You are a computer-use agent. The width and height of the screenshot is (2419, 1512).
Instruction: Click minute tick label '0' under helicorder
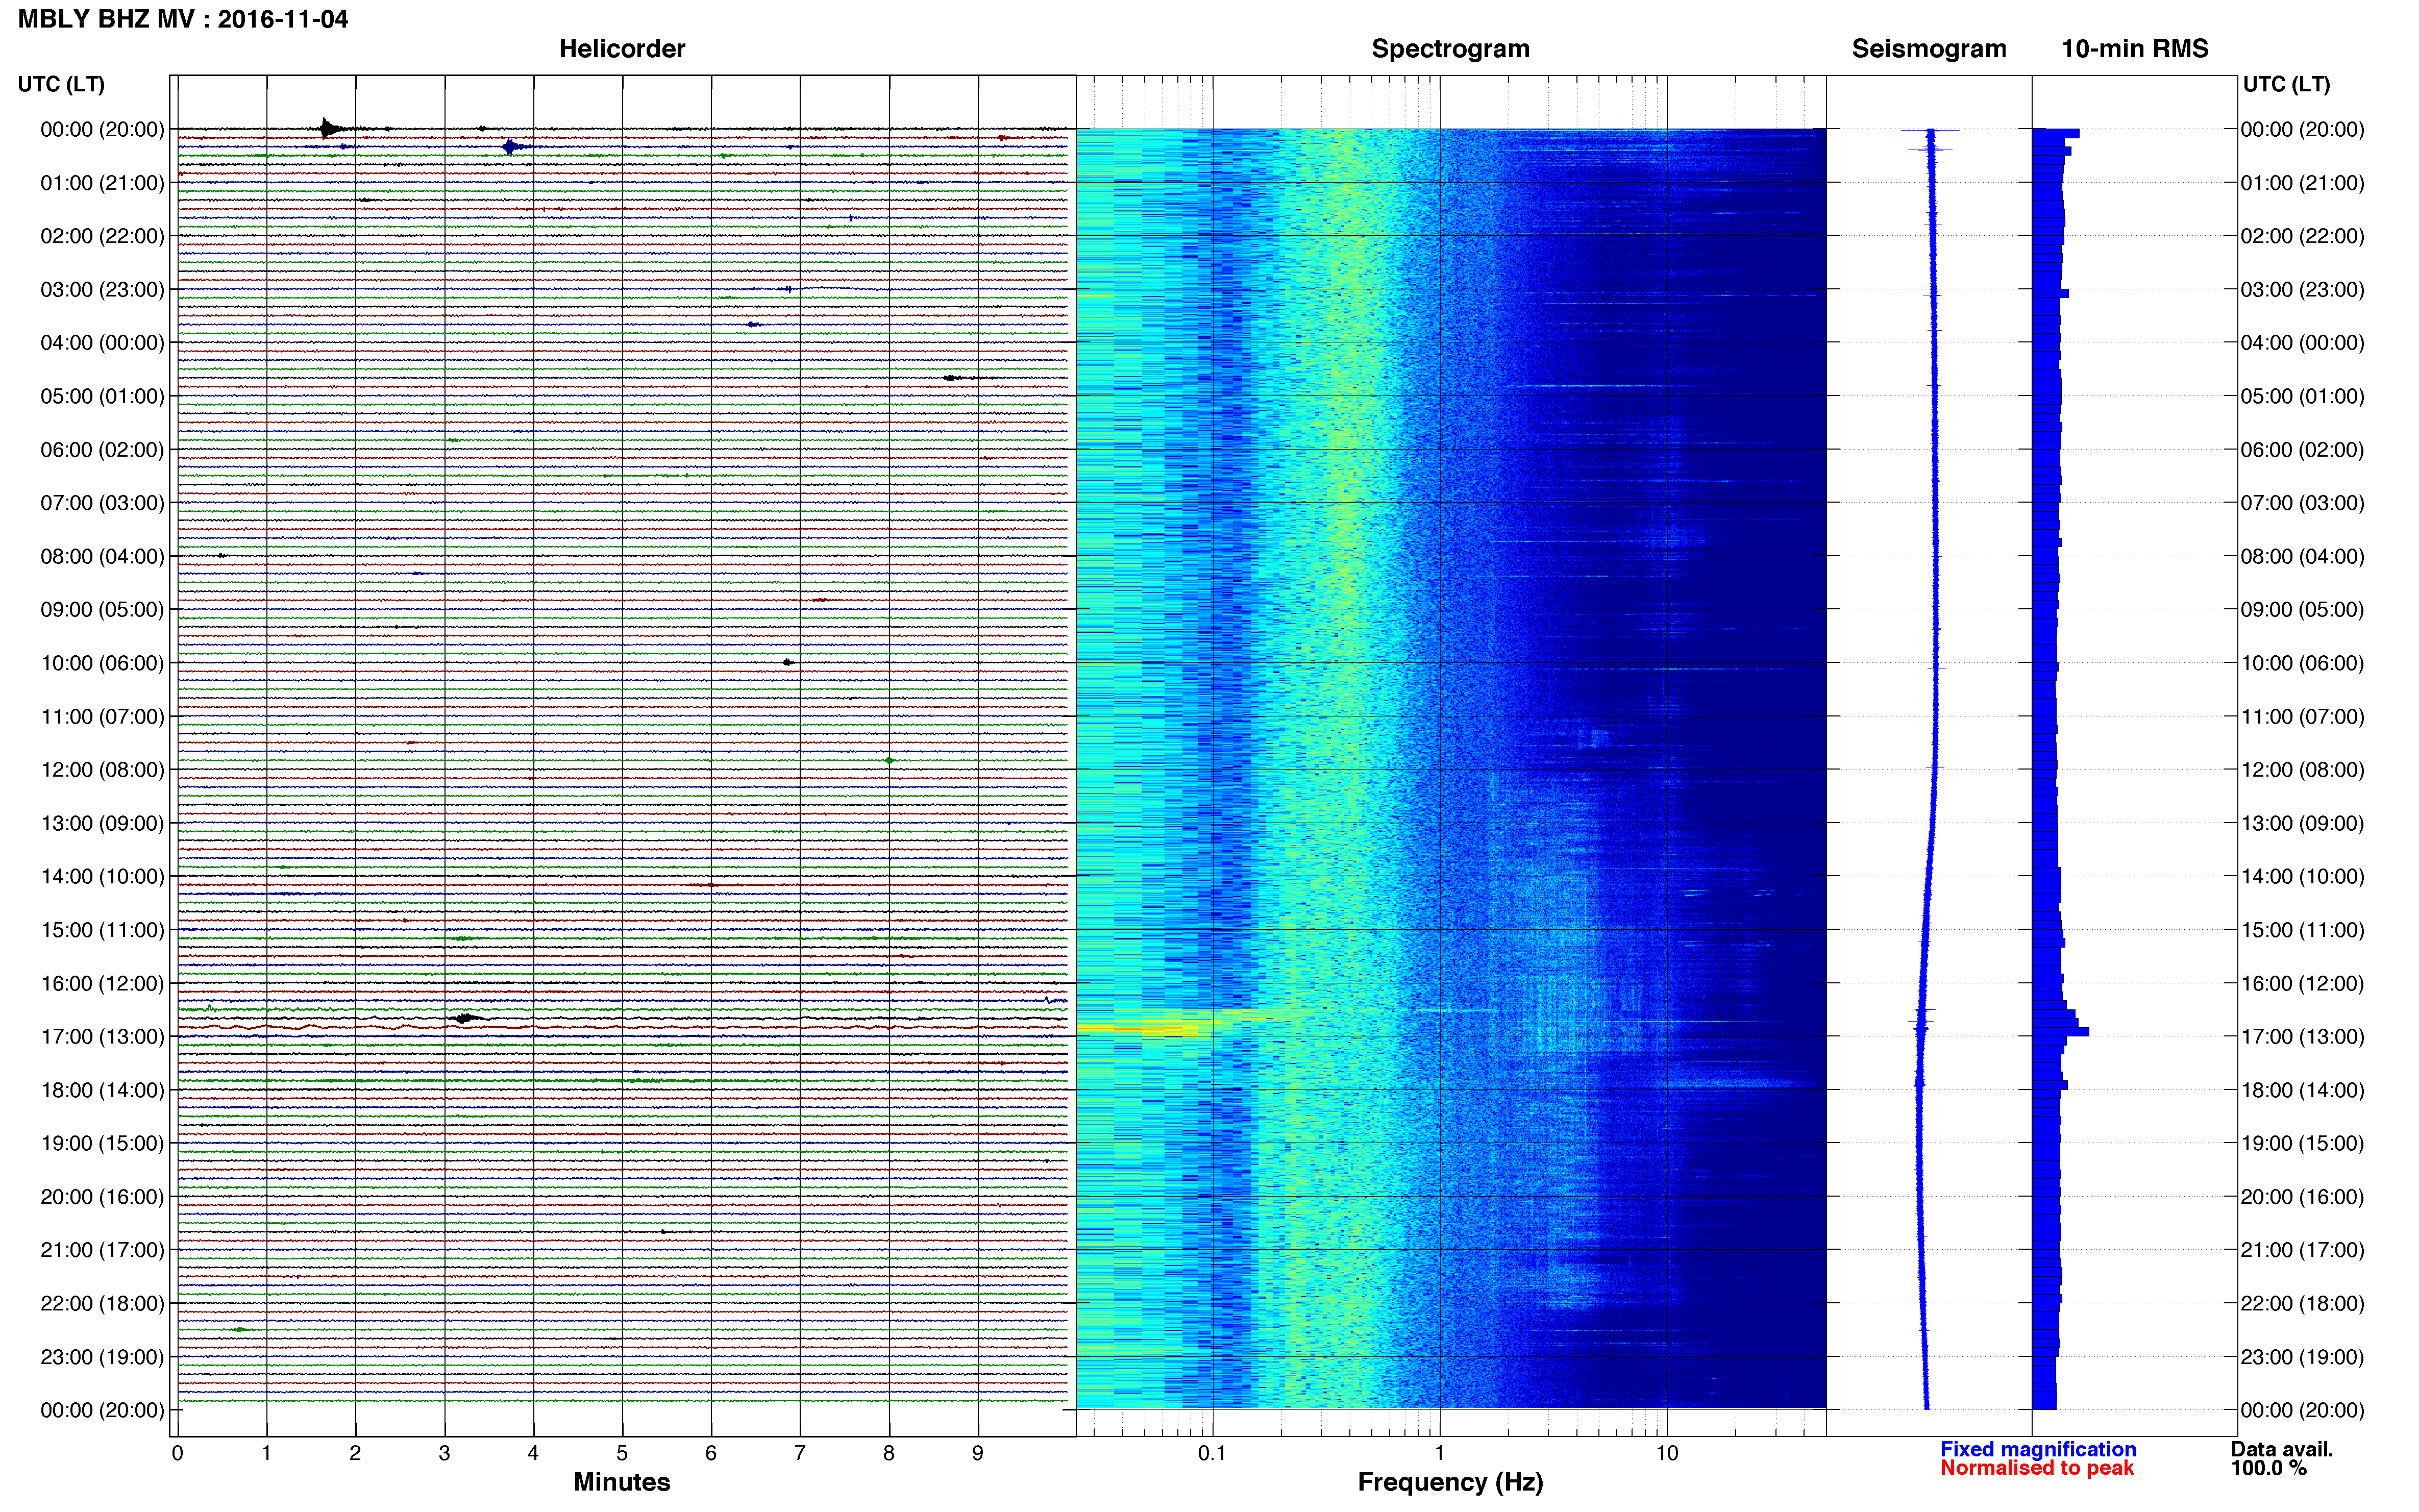click(x=178, y=1453)
